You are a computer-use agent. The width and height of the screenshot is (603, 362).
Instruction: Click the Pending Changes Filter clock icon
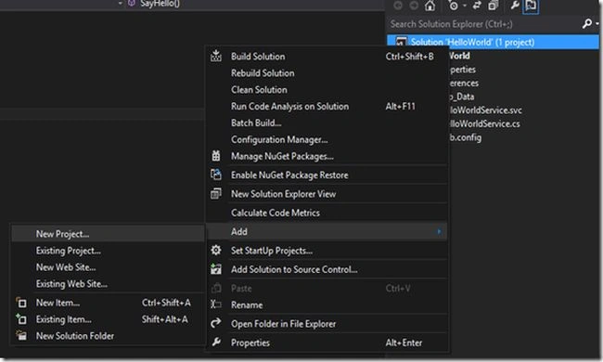pyautogui.click(x=454, y=6)
